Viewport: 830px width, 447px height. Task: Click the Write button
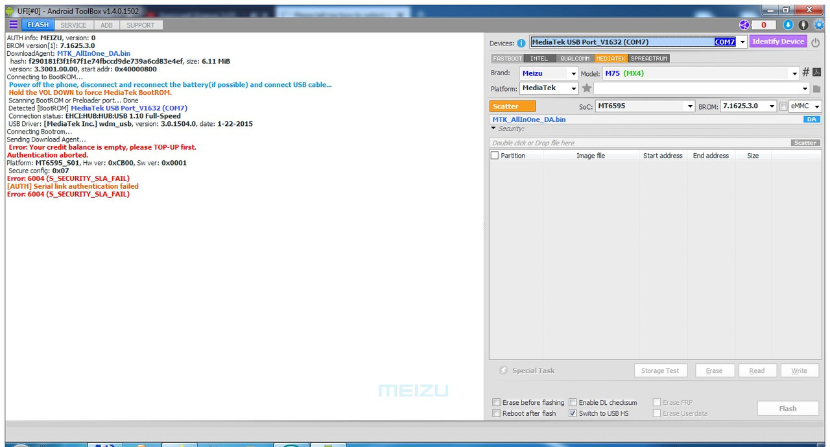[x=800, y=370]
